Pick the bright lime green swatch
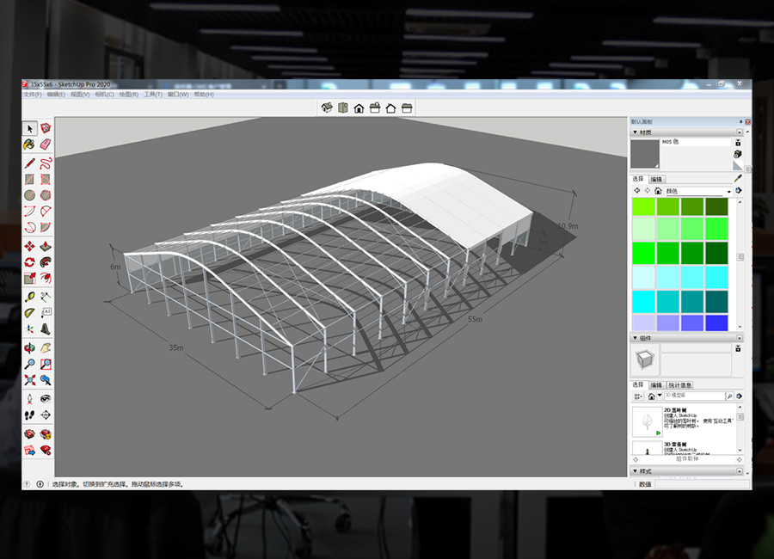Image resolution: width=774 pixels, height=559 pixels. tap(643, 207)
